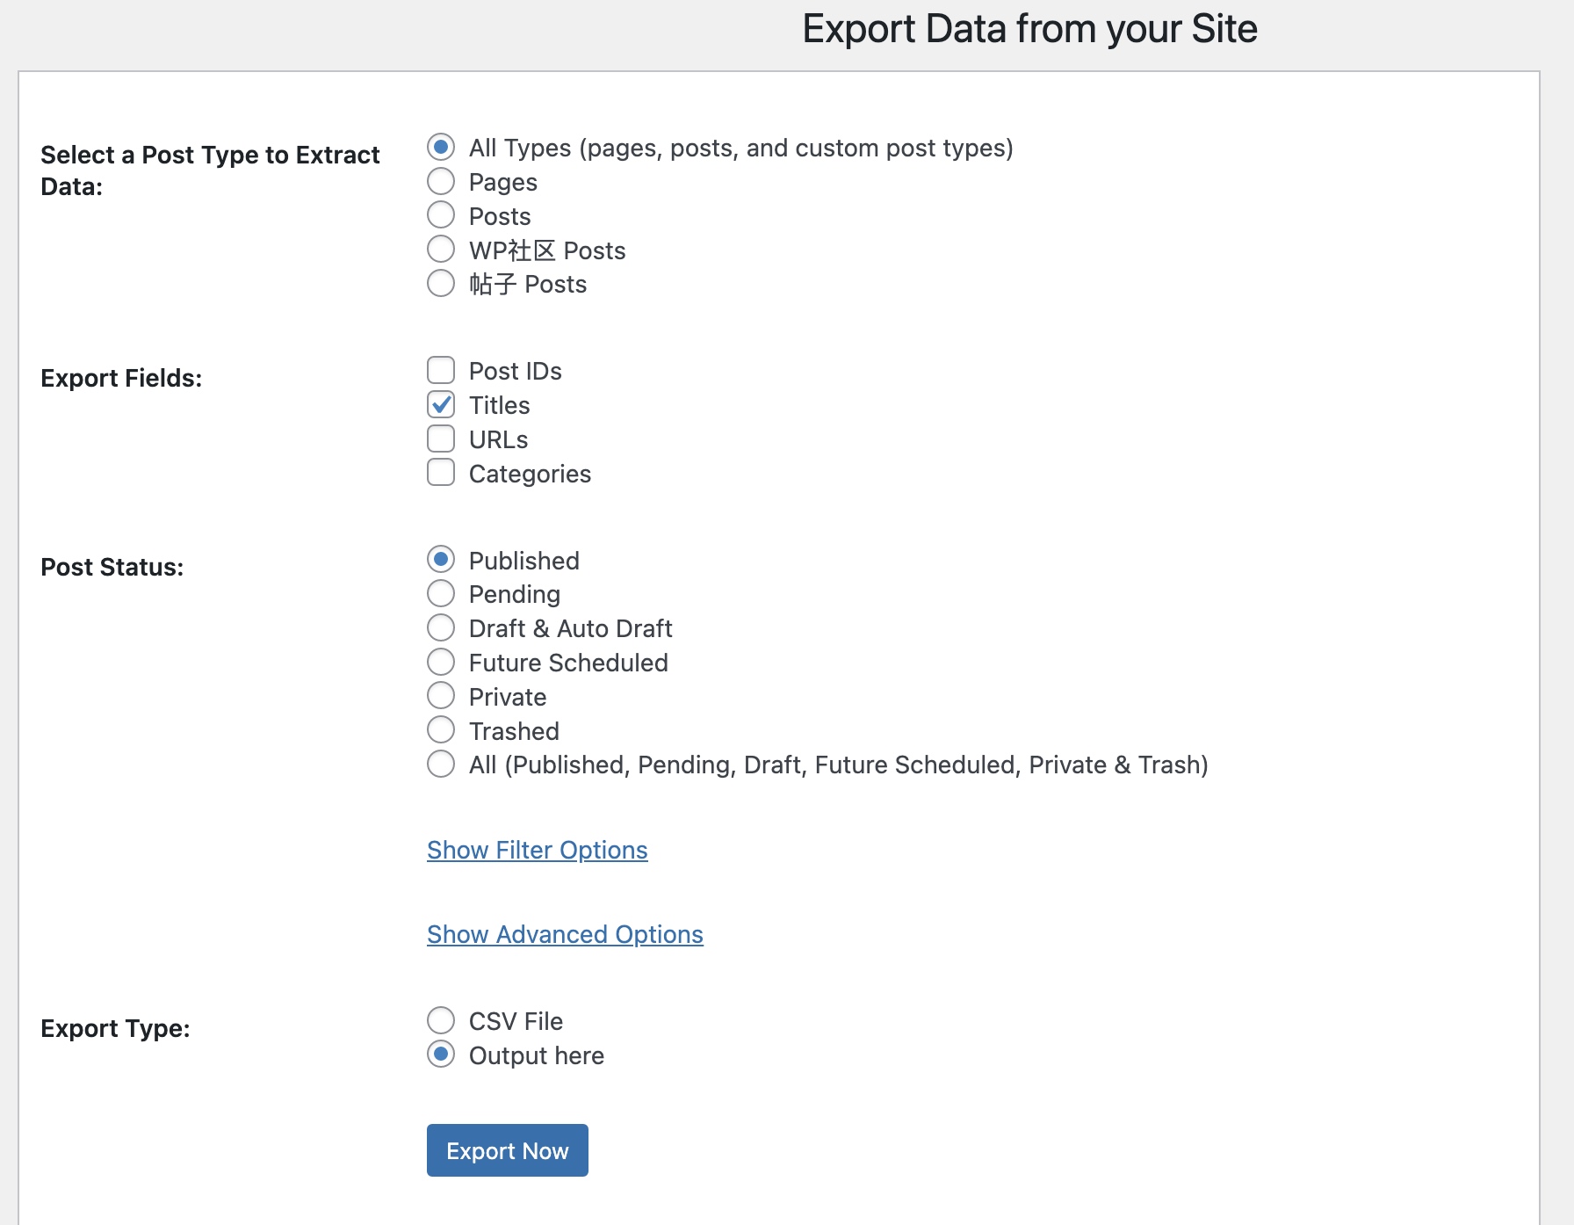Select Future Scheduled post status
This screenshot has height=1225, width=1574.
[441, 662]
